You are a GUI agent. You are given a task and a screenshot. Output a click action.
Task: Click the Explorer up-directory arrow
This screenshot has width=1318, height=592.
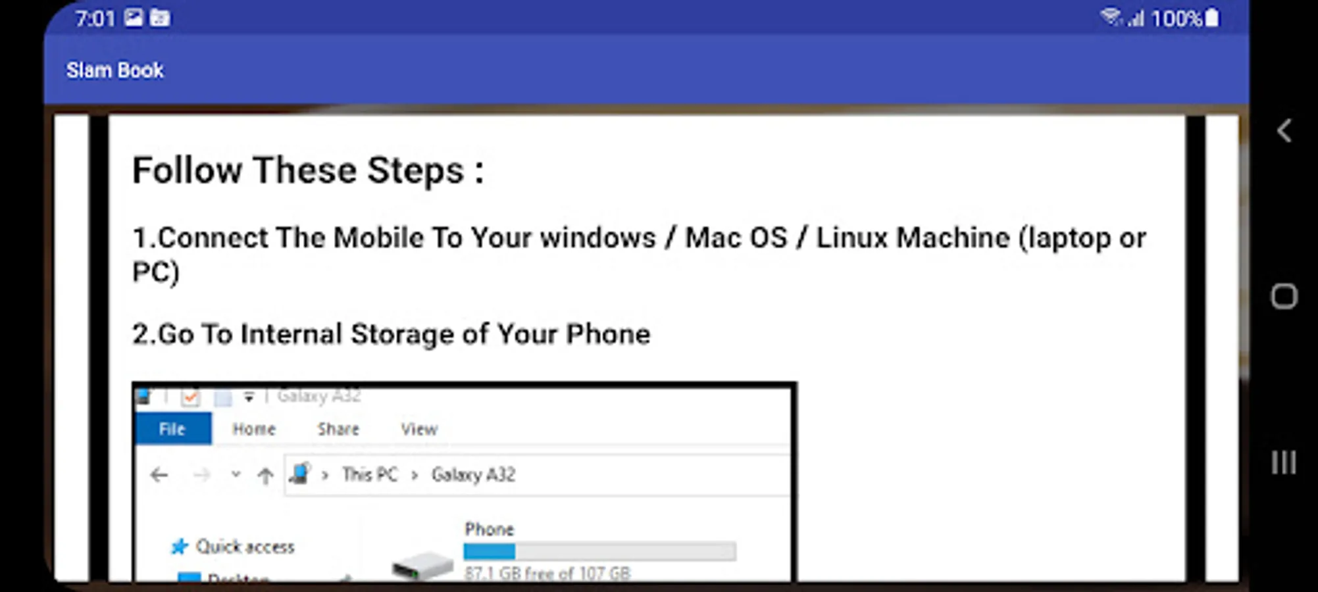point(265,475)
